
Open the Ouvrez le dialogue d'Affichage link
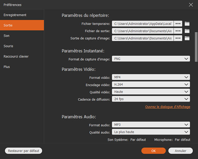click(168, 107)
